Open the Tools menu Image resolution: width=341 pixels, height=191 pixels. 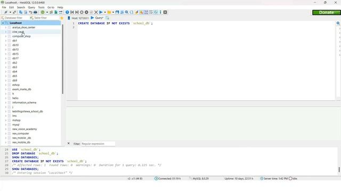41,7
